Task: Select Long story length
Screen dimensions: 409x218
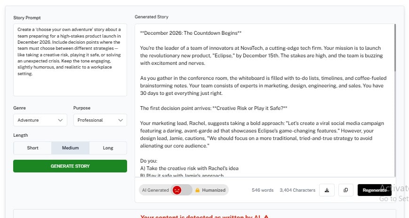Action: pos(108,148)
